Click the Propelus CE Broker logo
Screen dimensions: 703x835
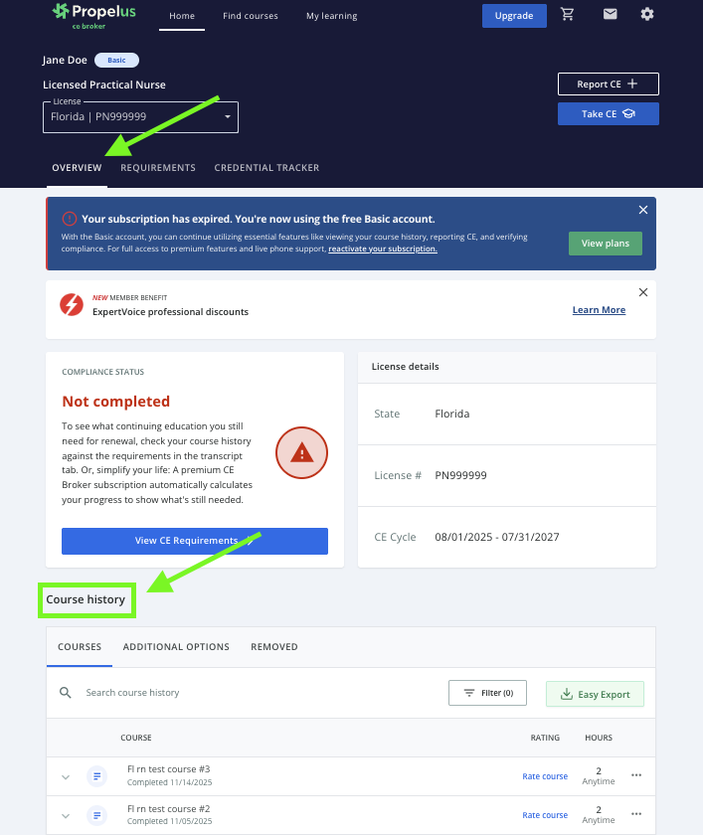click(x=92, y=15)
